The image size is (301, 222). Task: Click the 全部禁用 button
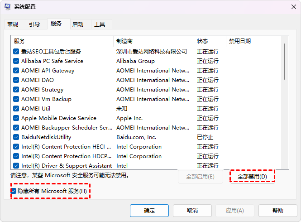point(252,176)
